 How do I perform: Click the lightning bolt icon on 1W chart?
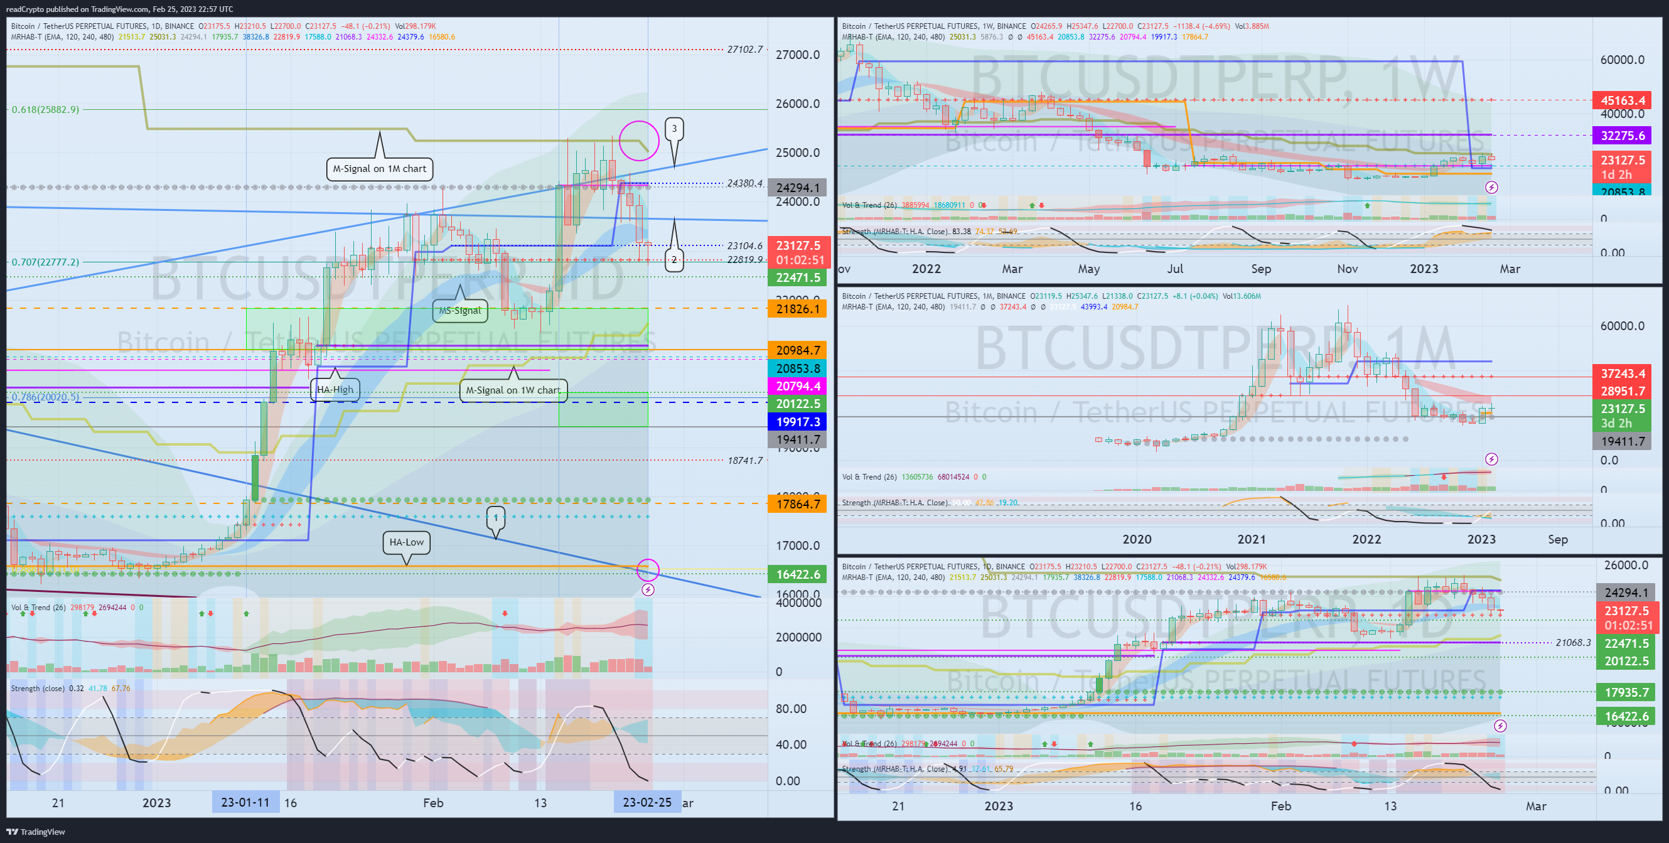click(x=1491, y=187)
